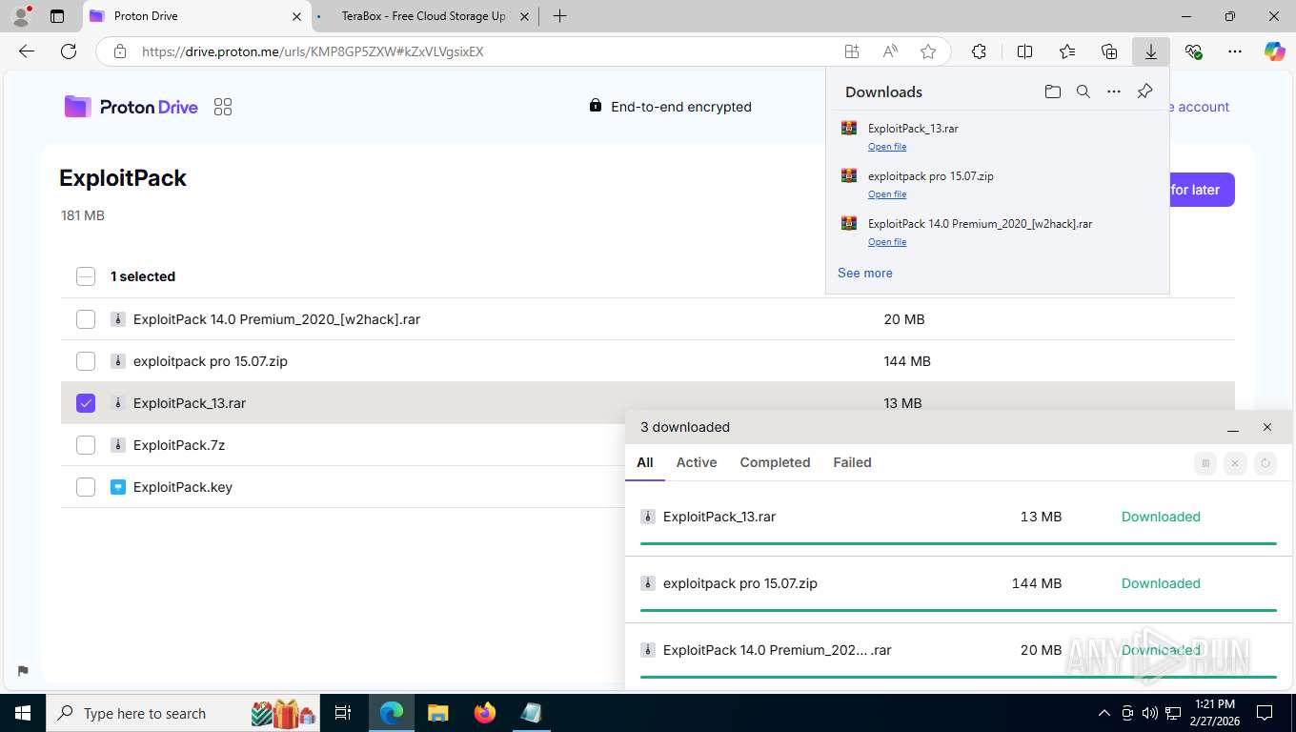Open file link under exploitpack pro 15.07.zip
Viewport: 1296px width, 732px height.
point(887,194)
